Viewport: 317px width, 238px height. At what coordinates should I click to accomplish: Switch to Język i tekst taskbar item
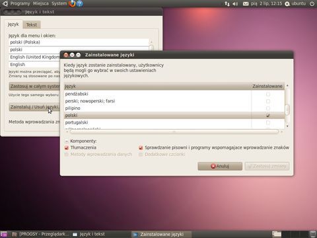(88, 234)
